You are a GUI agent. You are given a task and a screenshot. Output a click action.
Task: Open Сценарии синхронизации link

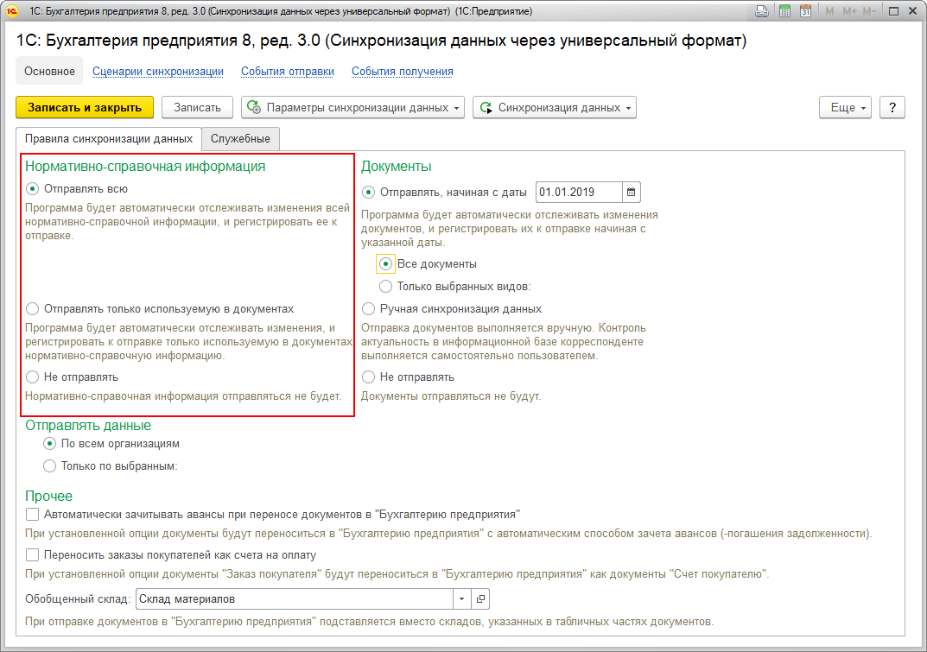[x=158, y=71]
